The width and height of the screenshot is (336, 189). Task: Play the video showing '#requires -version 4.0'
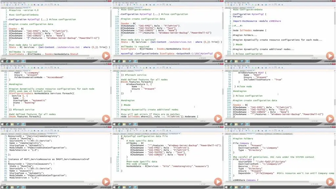point(106,56)
